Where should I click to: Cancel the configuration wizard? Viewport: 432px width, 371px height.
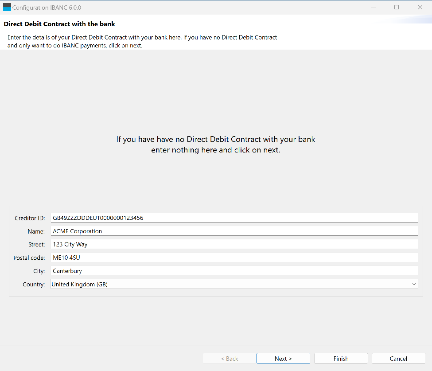pos(398,359)
